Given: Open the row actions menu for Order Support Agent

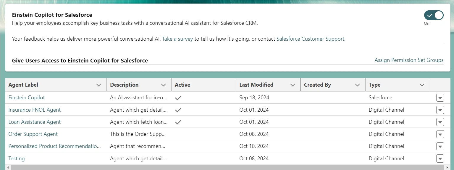Looking at the screenshot, I should (x=440, y=134).
